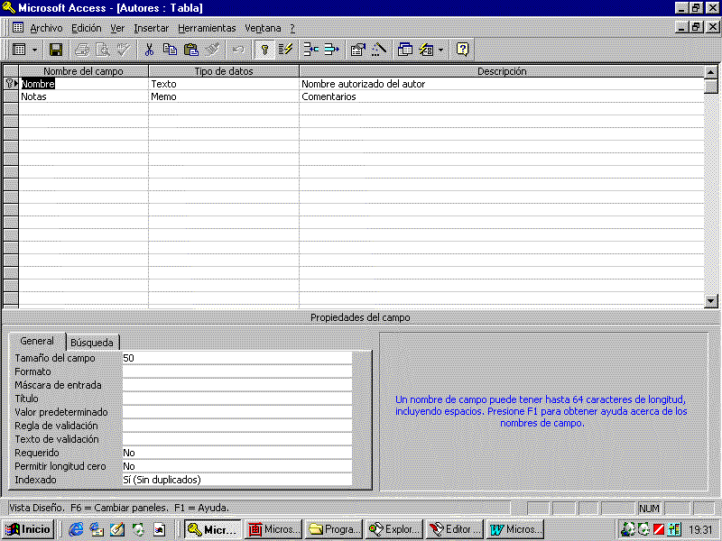The width and height of the screenshot is (722, 541).
Task: Click the Valor predeterminado field
Action: point(237,412)
